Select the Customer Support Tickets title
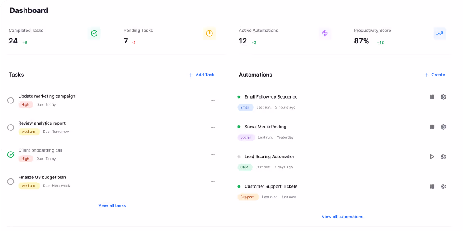The width and height of the screenshot is (463, 231). pyautogui.click(x=271, y=186)
